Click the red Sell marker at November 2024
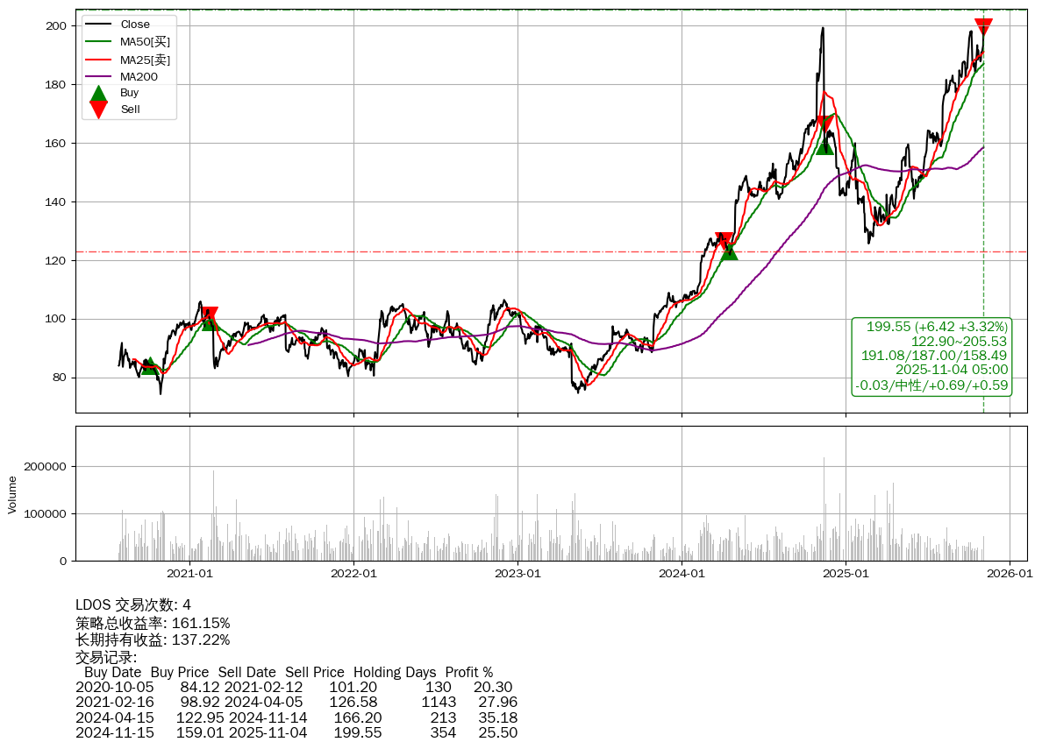The height and width of the screenshot is (749, 1042). 824,124
